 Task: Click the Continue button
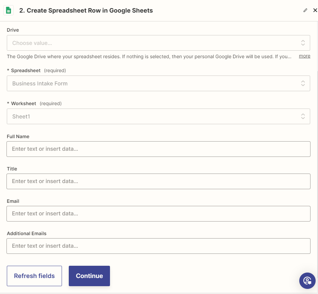coord(89,276)
